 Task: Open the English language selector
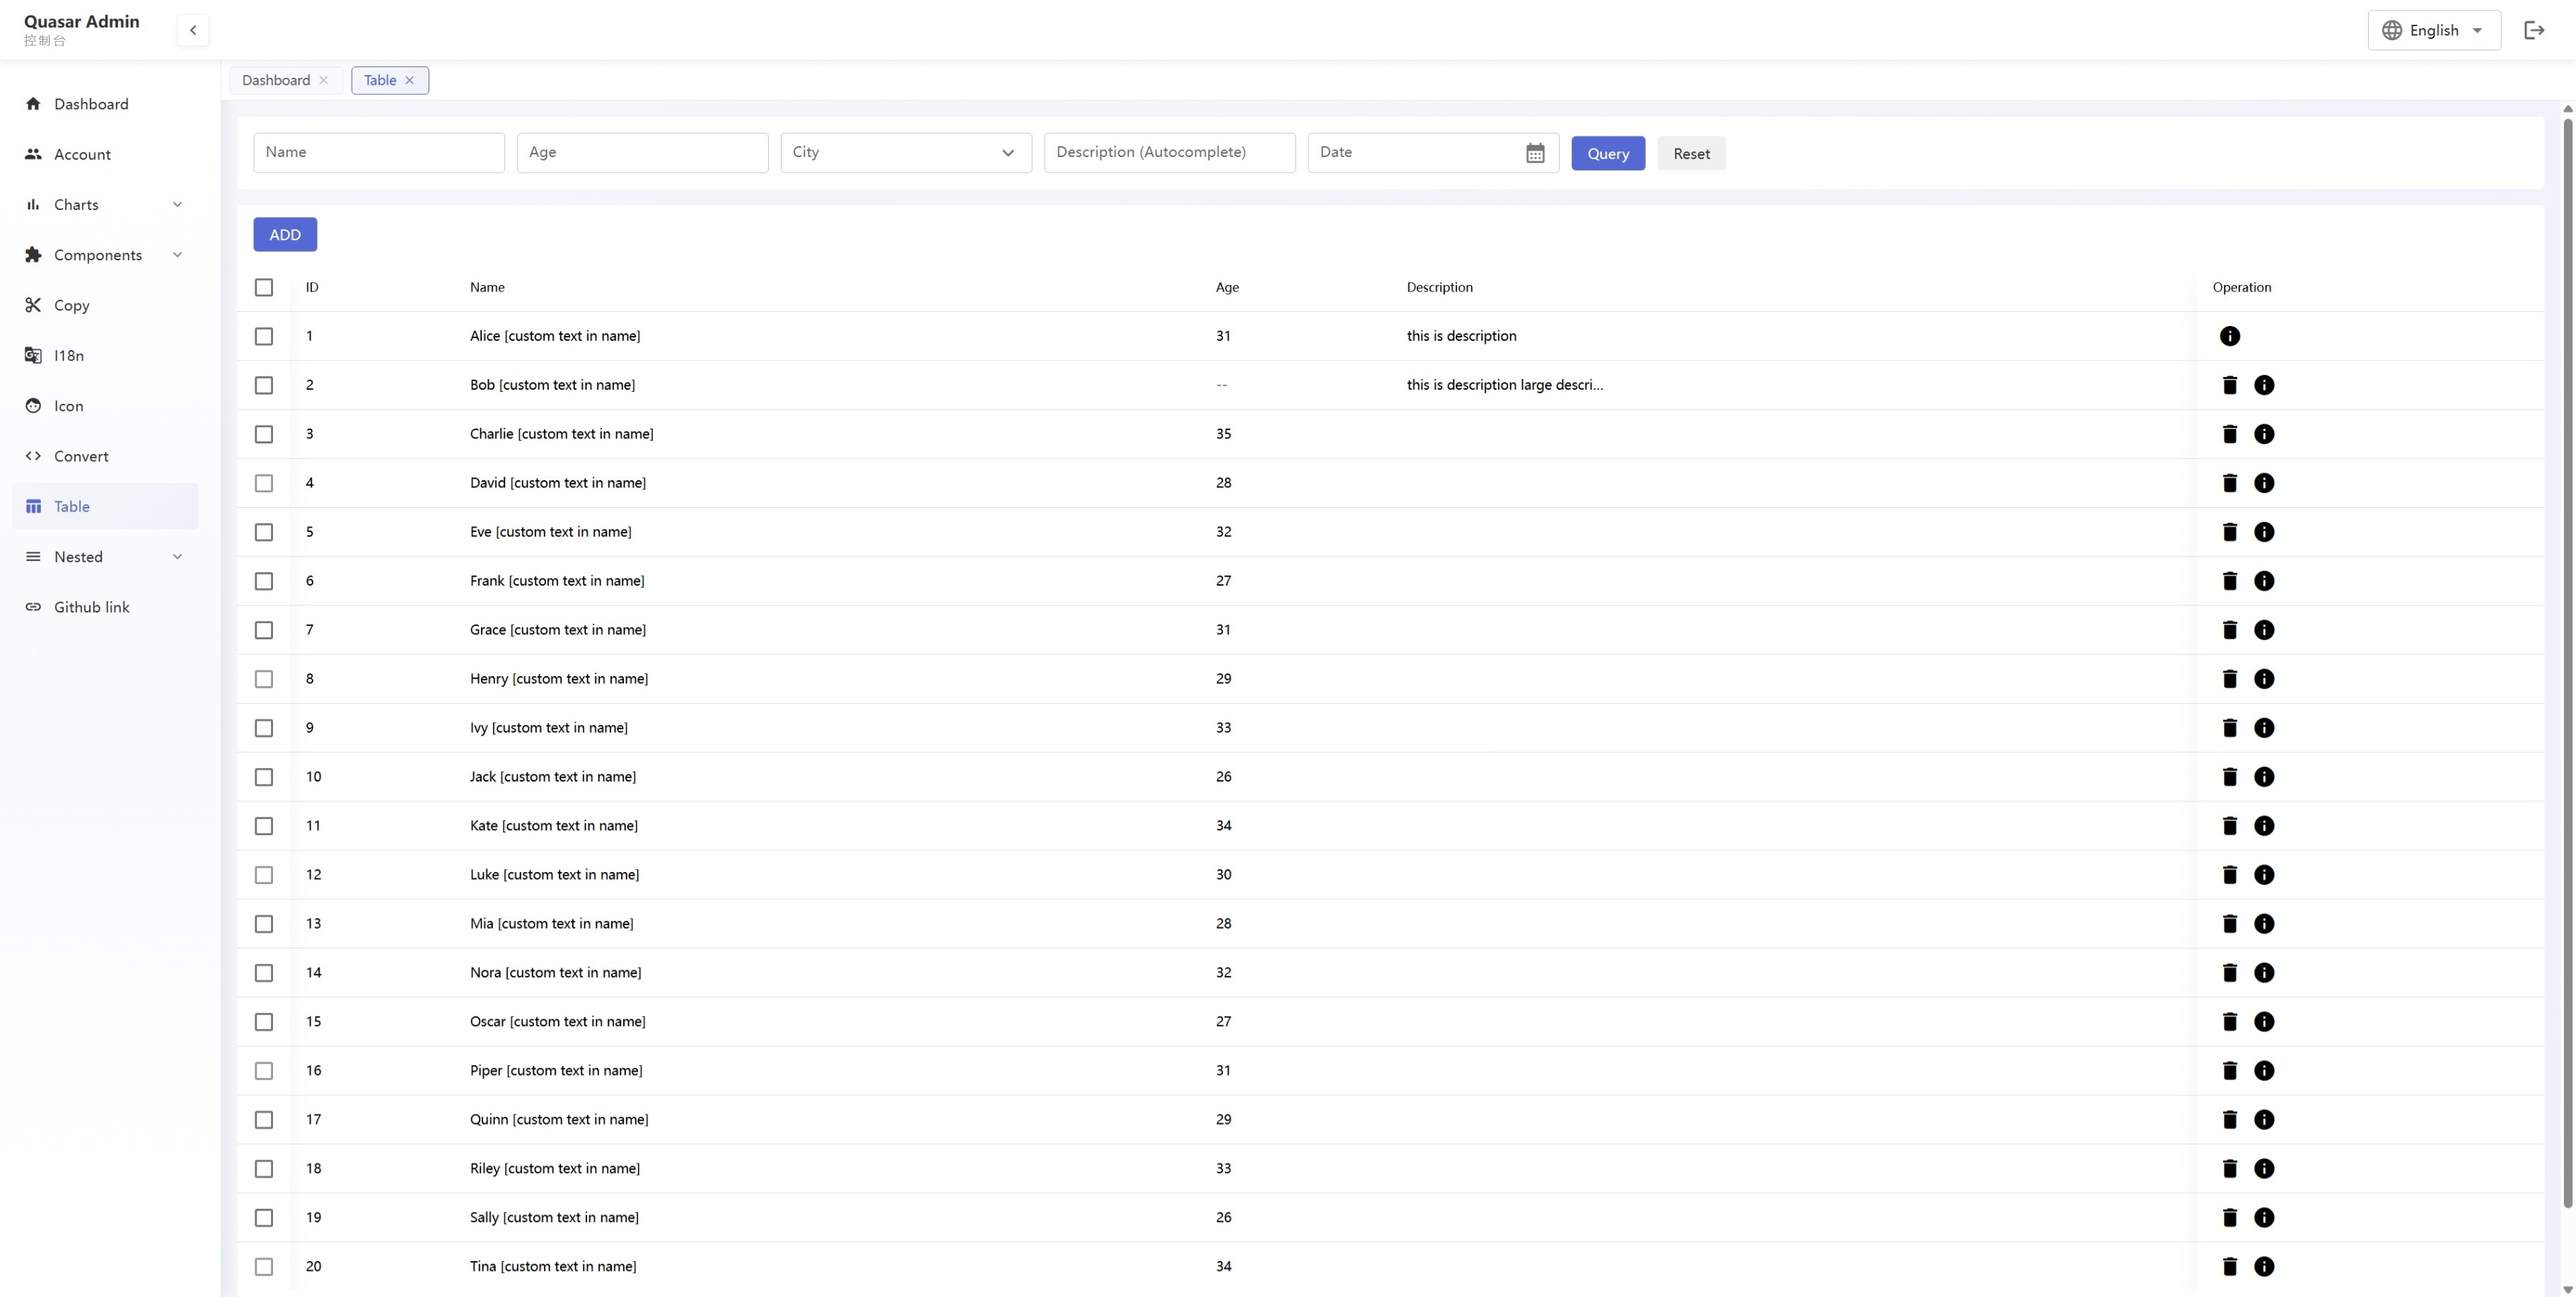coord(2433,30)
